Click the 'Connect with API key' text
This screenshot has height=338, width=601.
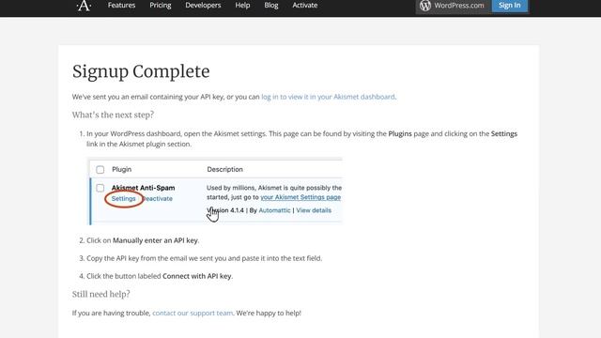pyautogui.click(x=197, y=276)
